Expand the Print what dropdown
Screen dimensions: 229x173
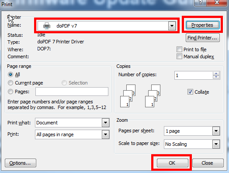[106, 123]
